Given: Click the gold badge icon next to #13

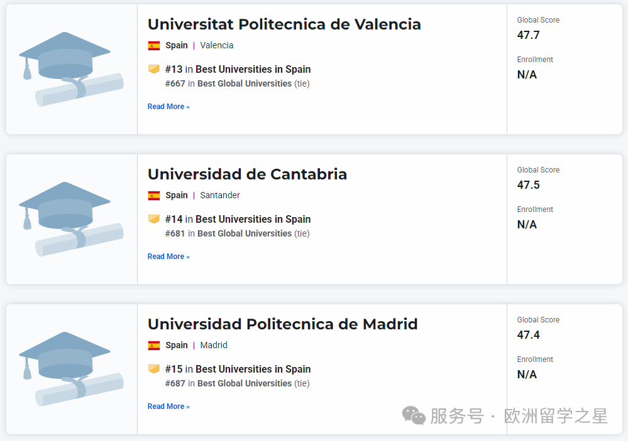Looking at the screenshot, I should click(154, 69).
